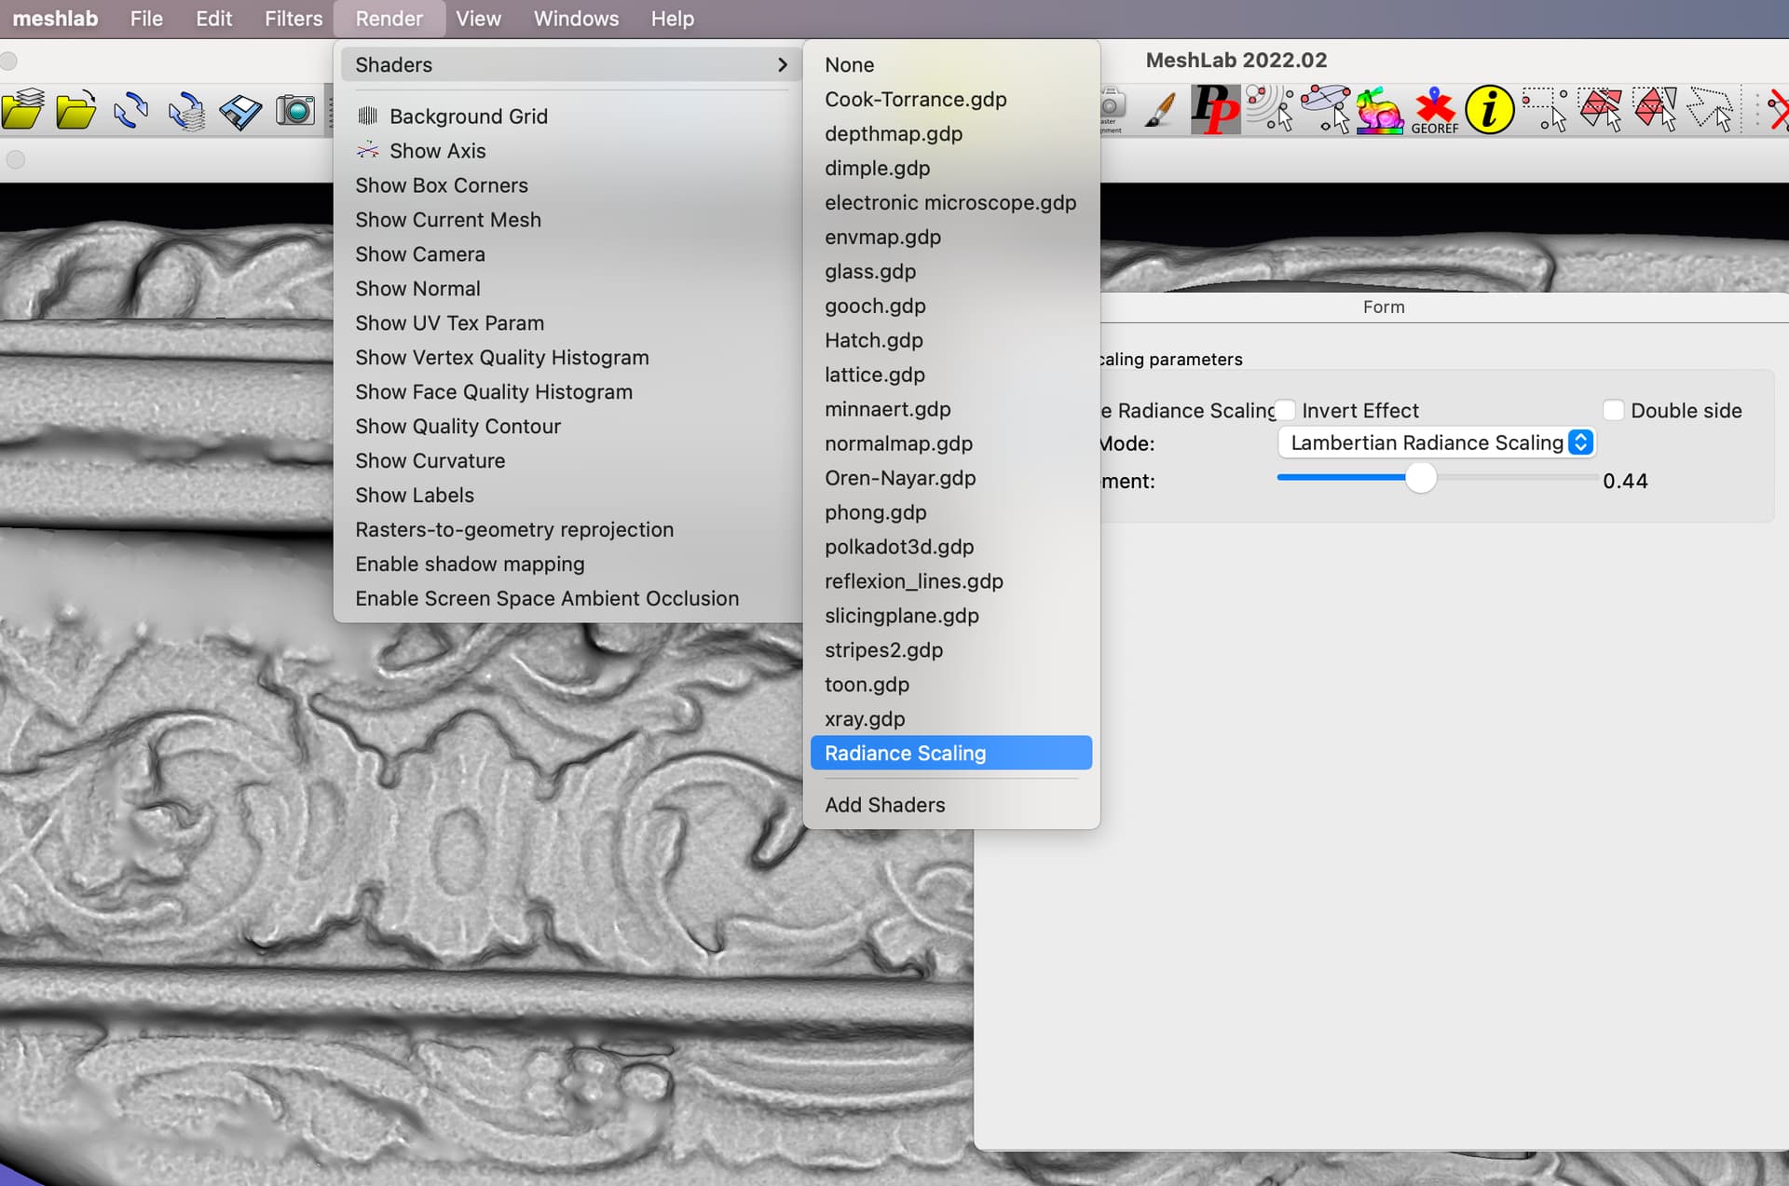Image resolution: width=1789 pixels, height=1186 pixels.
Task: Click the GEOREF tool icon
Action: [1434, 111]
